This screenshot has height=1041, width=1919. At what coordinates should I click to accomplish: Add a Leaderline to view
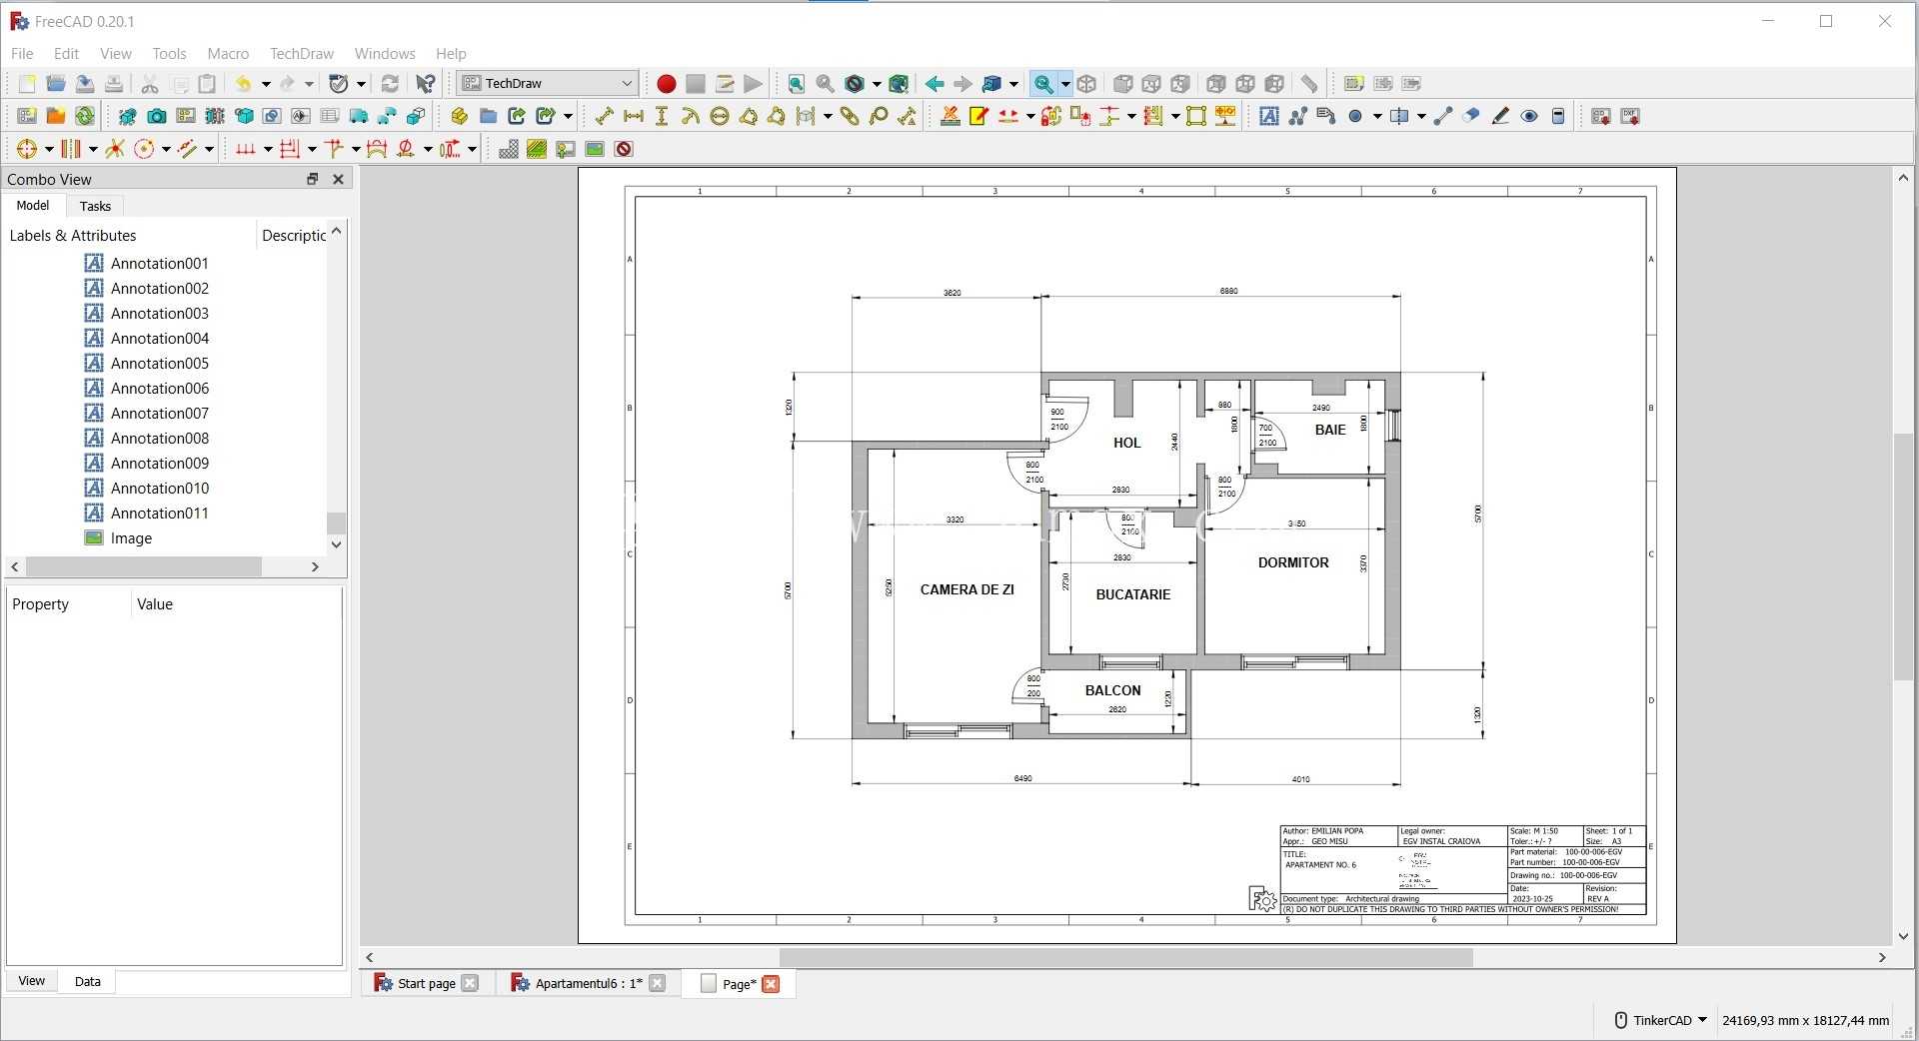pos(1298,116)
